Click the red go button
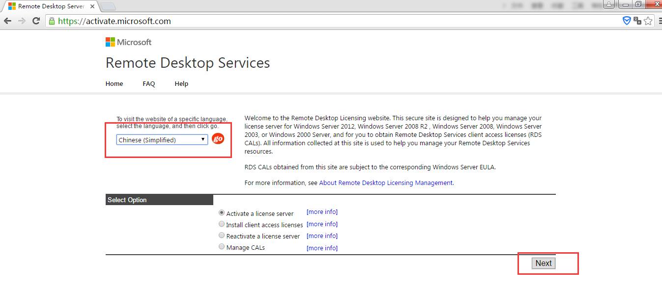 tap(218, 139)
